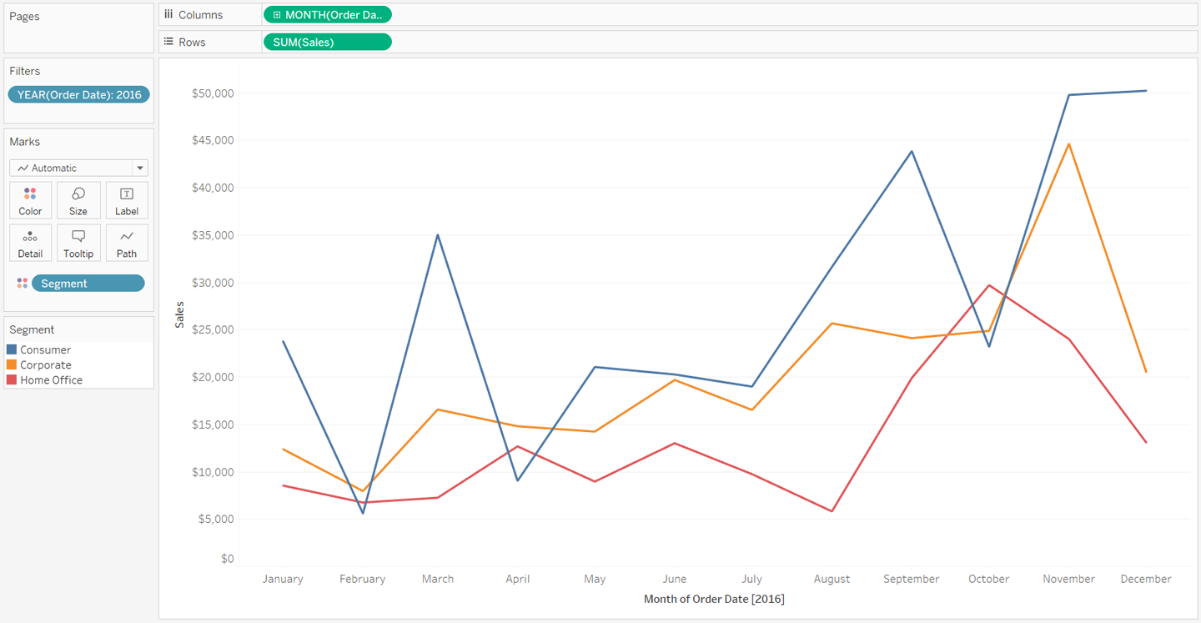The height and width of the screenshot is (623, 1201).
Task: Open the Size marks card
Action: [x=78, y=200]
